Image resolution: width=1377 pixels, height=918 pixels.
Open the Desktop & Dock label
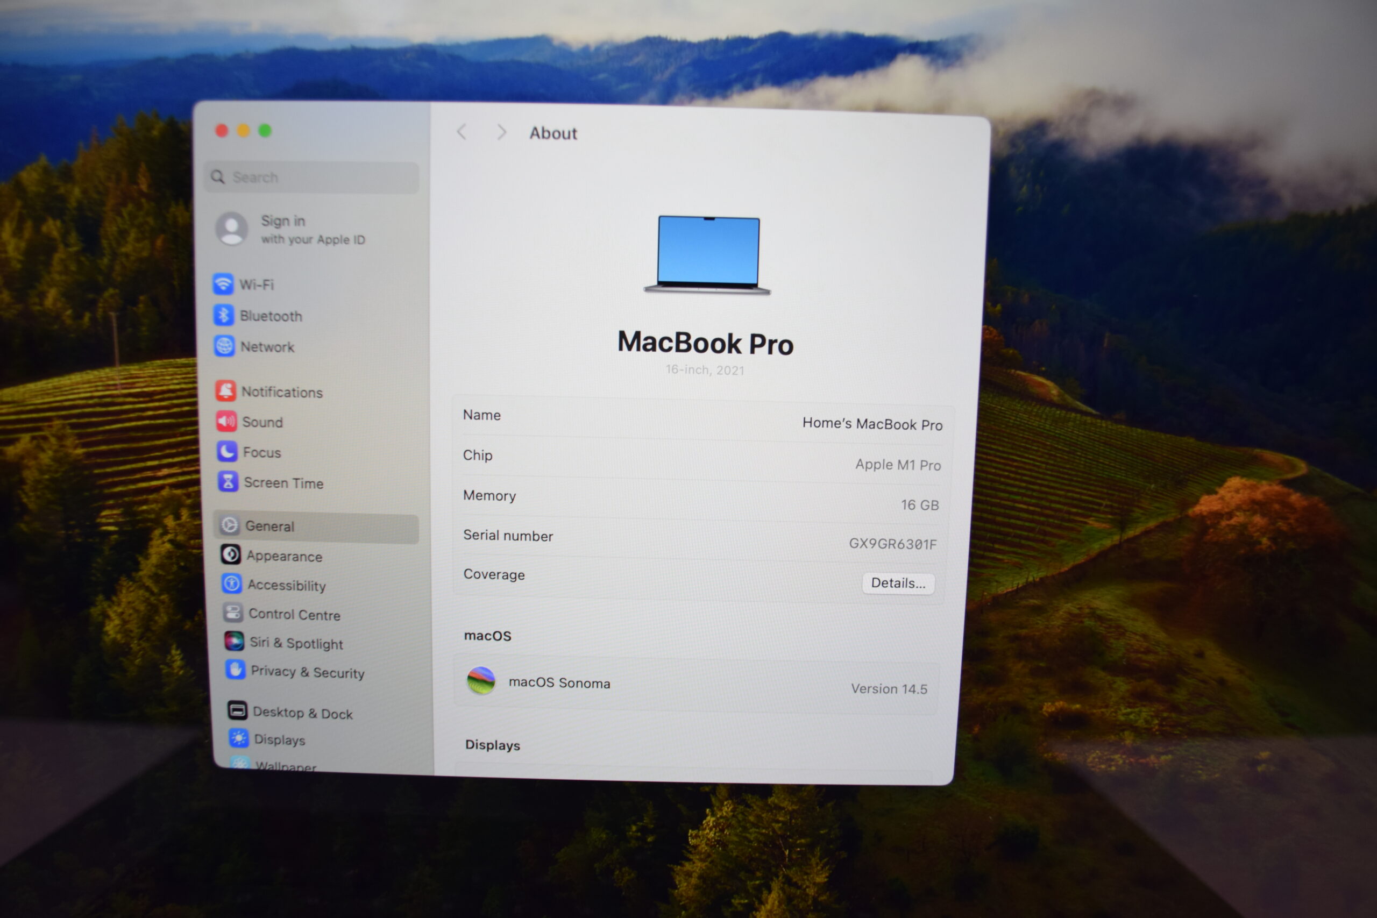(303, 713)
